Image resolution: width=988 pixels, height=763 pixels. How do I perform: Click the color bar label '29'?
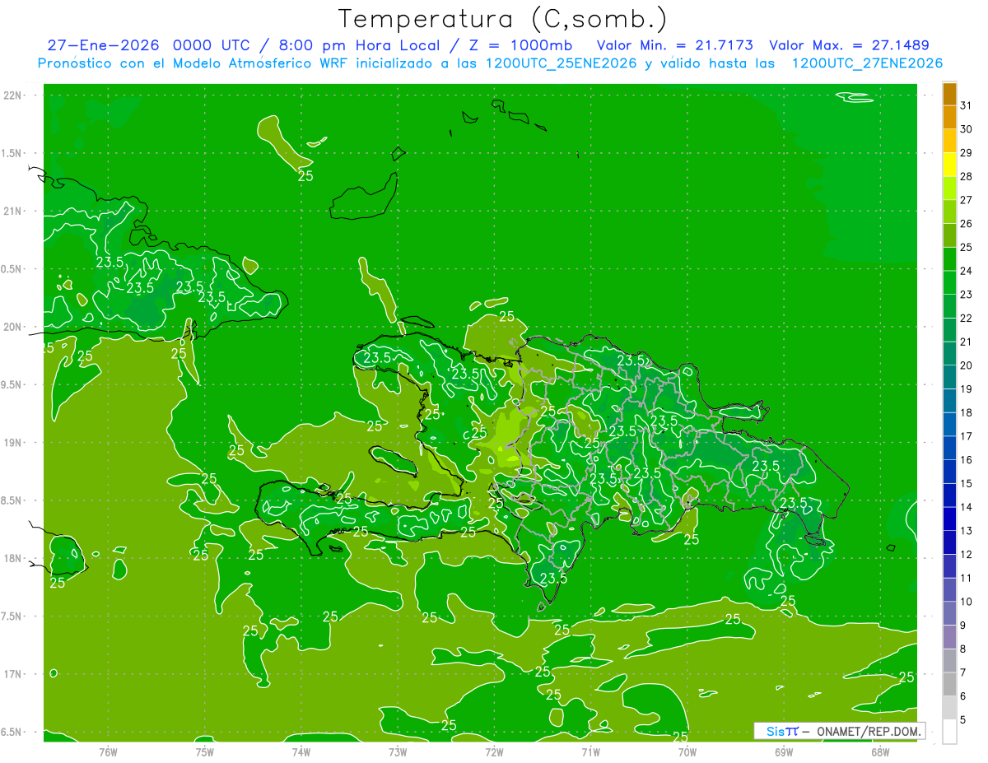[967, 152]
